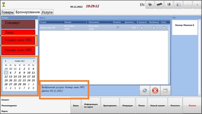Click the Оплата column header
Image resolution: width=202 pixels, height=114 pixels.
[118, 22]
